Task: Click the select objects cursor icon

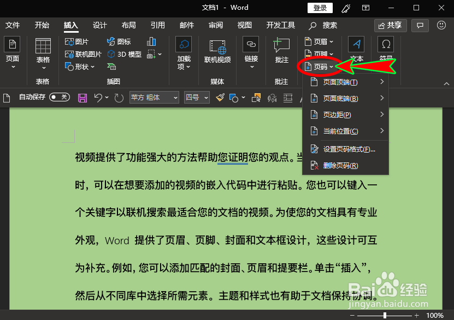Action: click(x=256, y=98)
